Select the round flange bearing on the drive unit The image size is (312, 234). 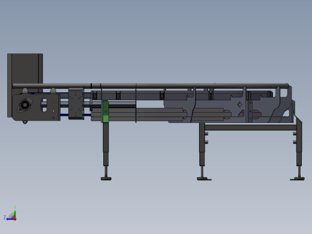pos(25,104)
